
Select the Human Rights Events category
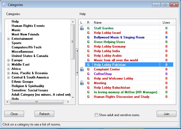coord(28,26)
